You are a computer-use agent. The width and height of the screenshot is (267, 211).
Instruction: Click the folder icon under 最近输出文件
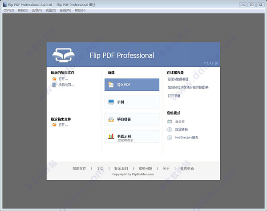click(54, 125)
